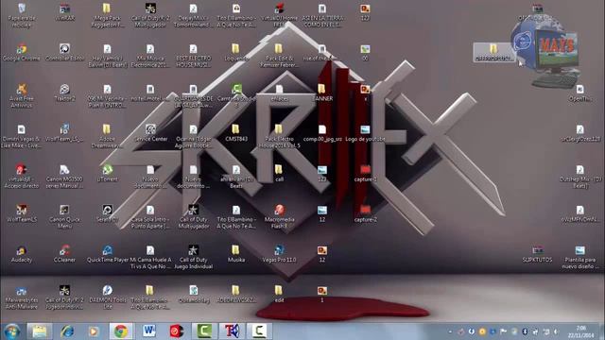The image size is (605, 340).
Task: Open the Bluetooth tray icon
Action: tap(525, 331)
